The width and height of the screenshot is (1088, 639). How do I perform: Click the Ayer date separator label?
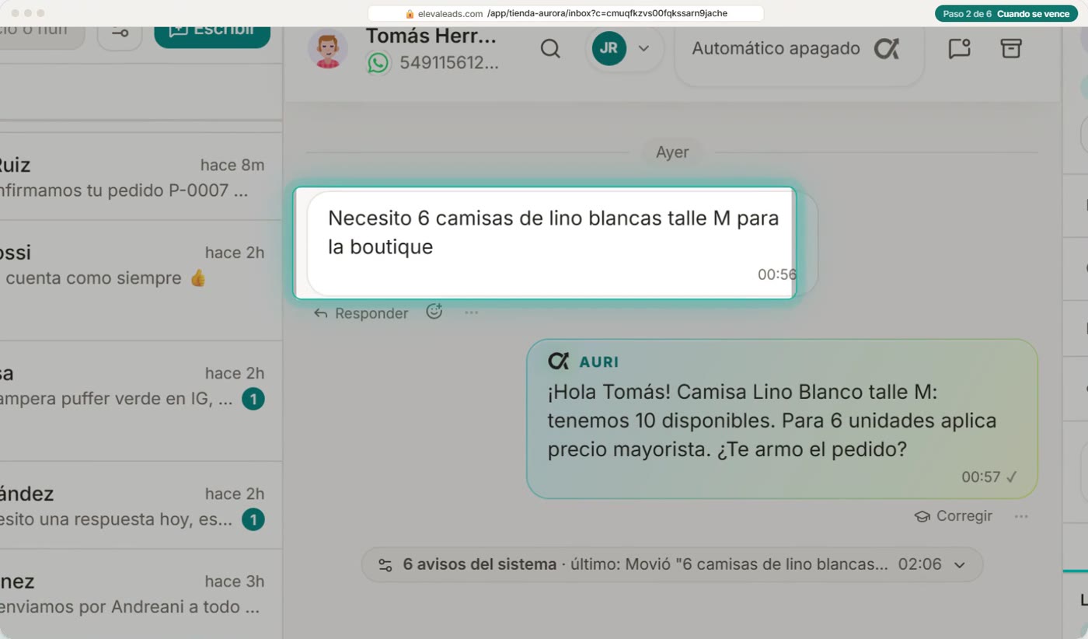tap(672, 152)
